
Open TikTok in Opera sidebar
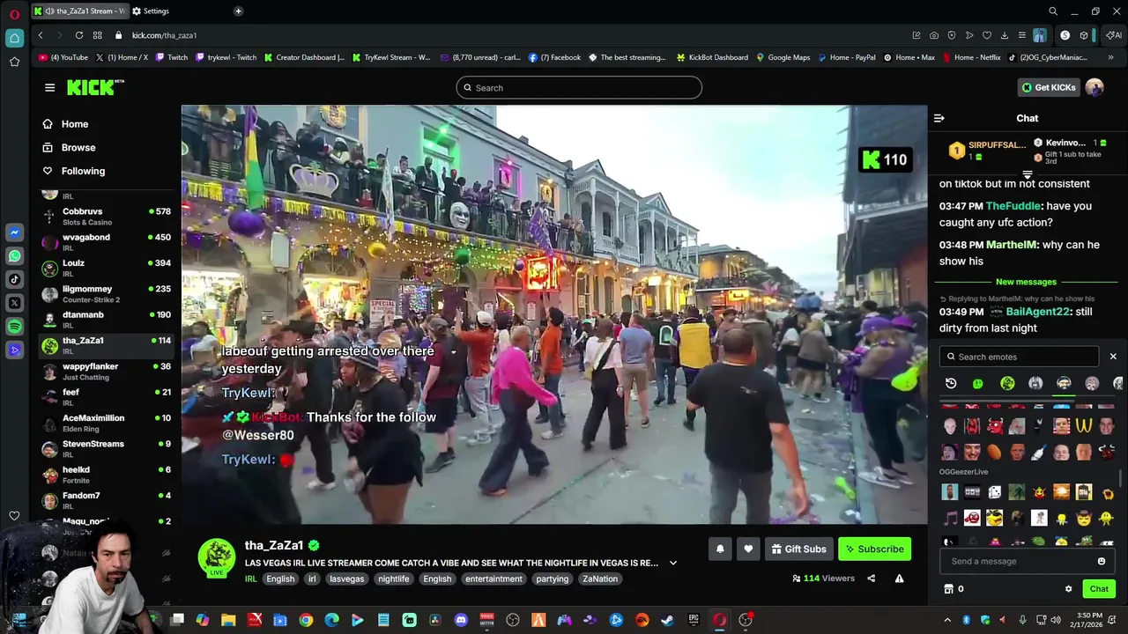tap(14, 279)
